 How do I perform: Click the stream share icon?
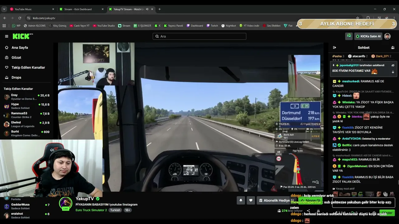(x=308, y=211)
